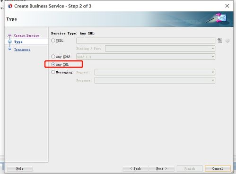Image resolution: width=236 pixels, height=174 pixels.
Task: Click the Create Service step node icon
Action: (10, 35)
